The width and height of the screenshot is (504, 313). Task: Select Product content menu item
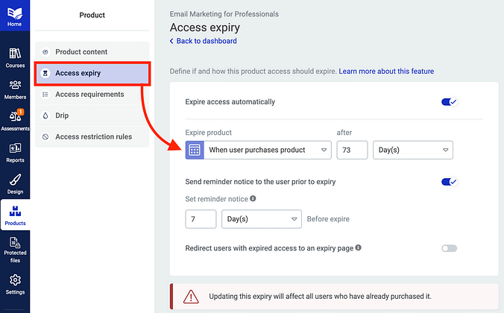coord(81,52)
